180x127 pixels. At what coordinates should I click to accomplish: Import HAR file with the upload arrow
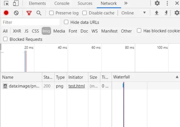tap(157, 13)
